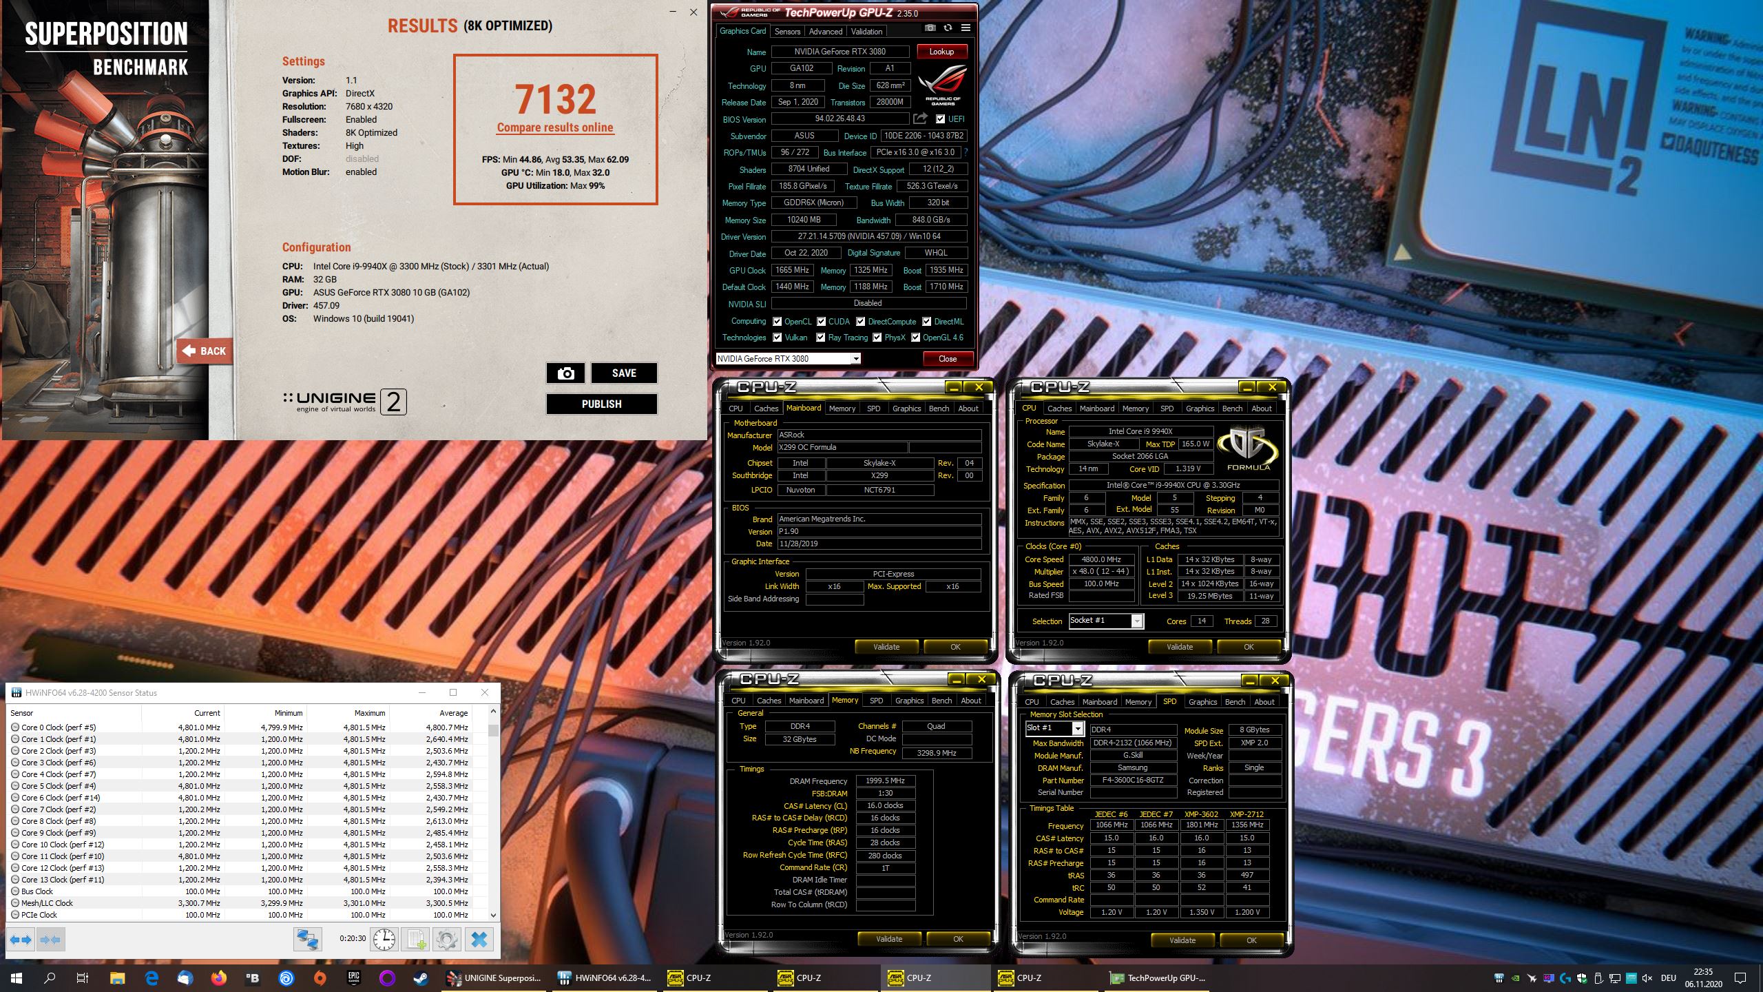Toggle the CUDA checkbox
This screenshot has height=992, width=1763.
tap(821, 321)
